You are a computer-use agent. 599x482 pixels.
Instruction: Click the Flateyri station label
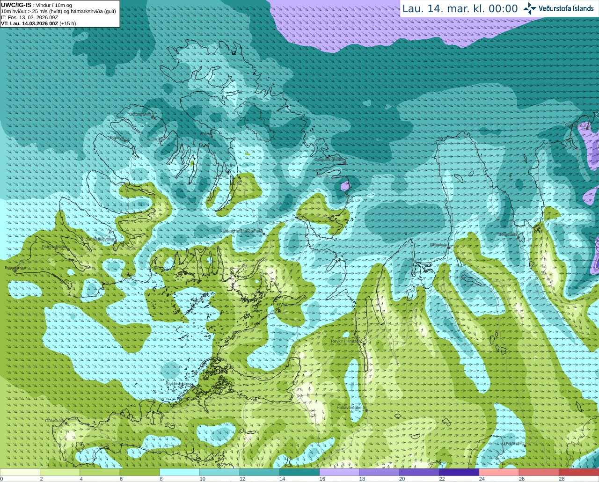click(117, 138)
